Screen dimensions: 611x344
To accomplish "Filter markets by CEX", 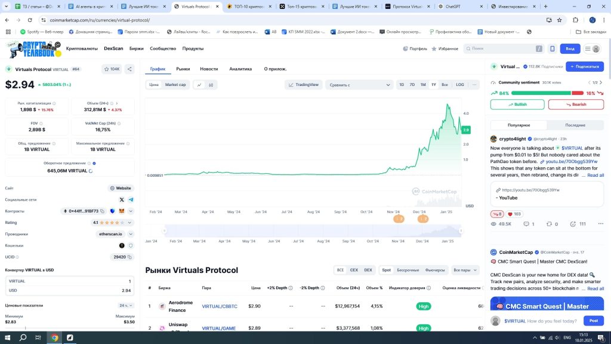I will (354, 271).
